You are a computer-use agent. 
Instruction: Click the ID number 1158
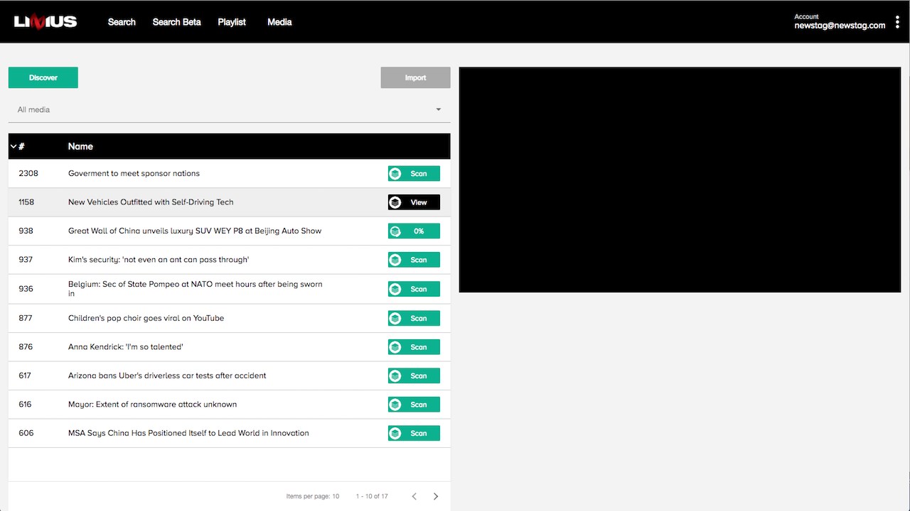26,202
